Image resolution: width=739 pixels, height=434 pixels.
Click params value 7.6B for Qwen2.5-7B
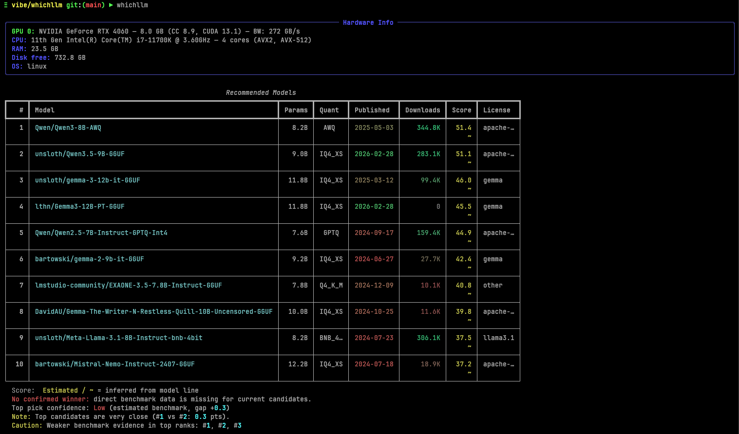coord(300,233)
